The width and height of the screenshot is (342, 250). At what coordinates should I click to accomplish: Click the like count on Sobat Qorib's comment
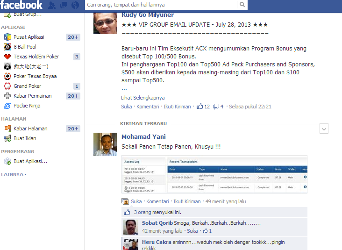tap(207, 231)
